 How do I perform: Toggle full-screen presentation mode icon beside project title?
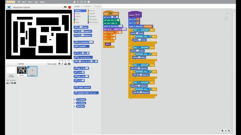coord(9,7)
